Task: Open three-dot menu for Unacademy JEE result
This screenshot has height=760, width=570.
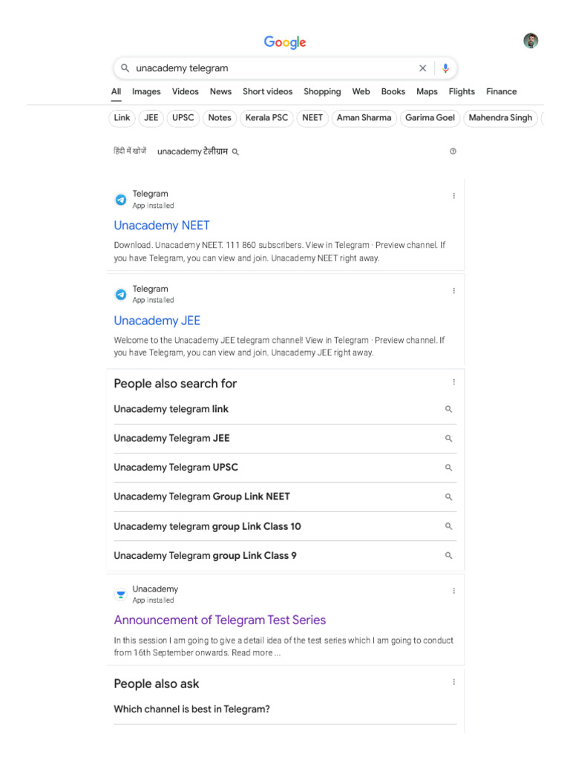Action: (x=453, y=291)
